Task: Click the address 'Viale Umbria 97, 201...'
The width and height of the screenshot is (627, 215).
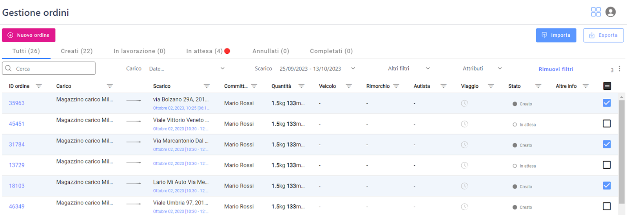Action: (x=181, y=203)
